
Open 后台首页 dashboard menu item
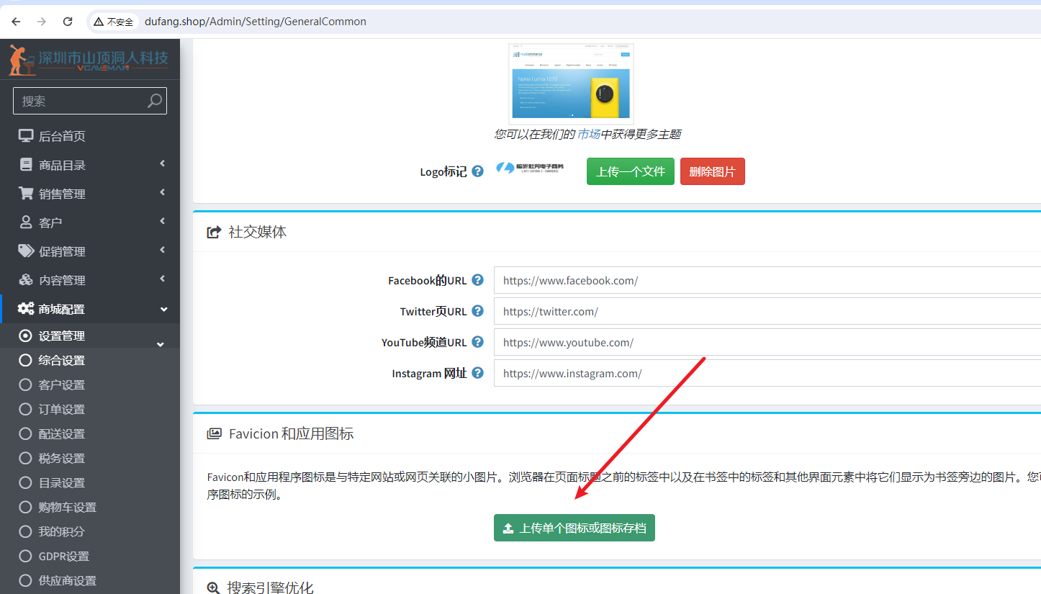tap(62, 136)
